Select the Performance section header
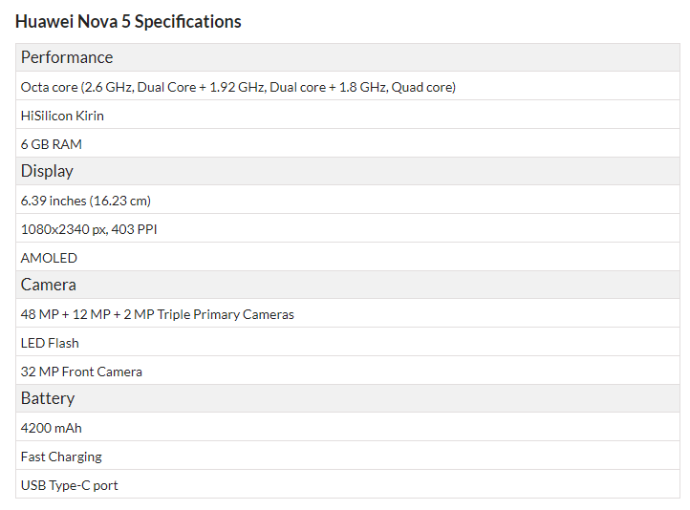Screen dimensions: 690x510 click(x=348, y=57)
